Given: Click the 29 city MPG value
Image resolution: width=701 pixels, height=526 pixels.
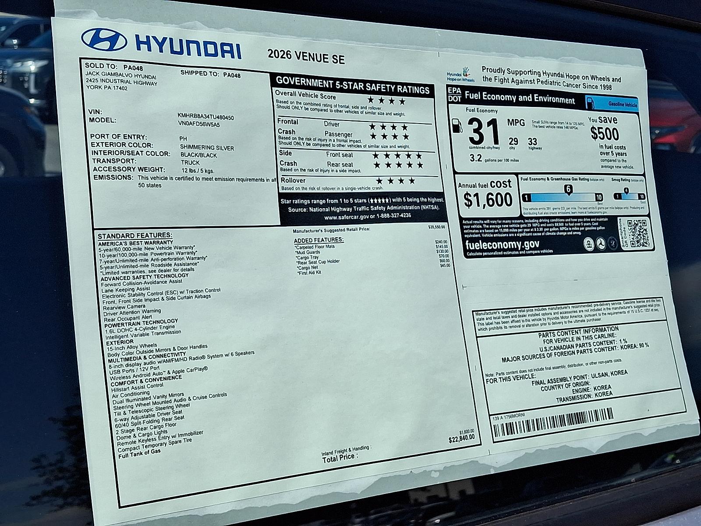Looking at the screenshot, I should click(513, 141).
